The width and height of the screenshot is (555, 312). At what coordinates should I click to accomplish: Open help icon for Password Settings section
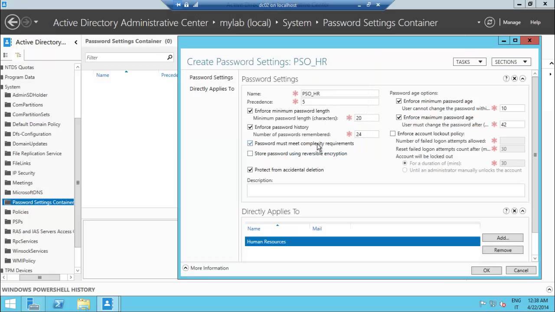click(506, 78)
